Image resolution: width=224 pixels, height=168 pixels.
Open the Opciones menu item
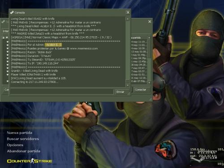[x=15, y=145]
